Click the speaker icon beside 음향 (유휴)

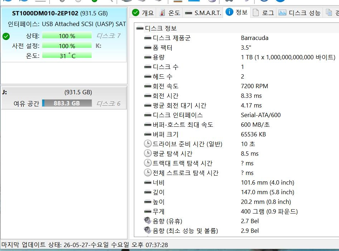147,221
